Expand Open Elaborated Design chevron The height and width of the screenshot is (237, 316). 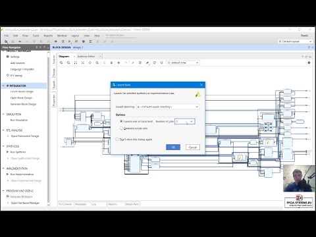coord(8,136)
